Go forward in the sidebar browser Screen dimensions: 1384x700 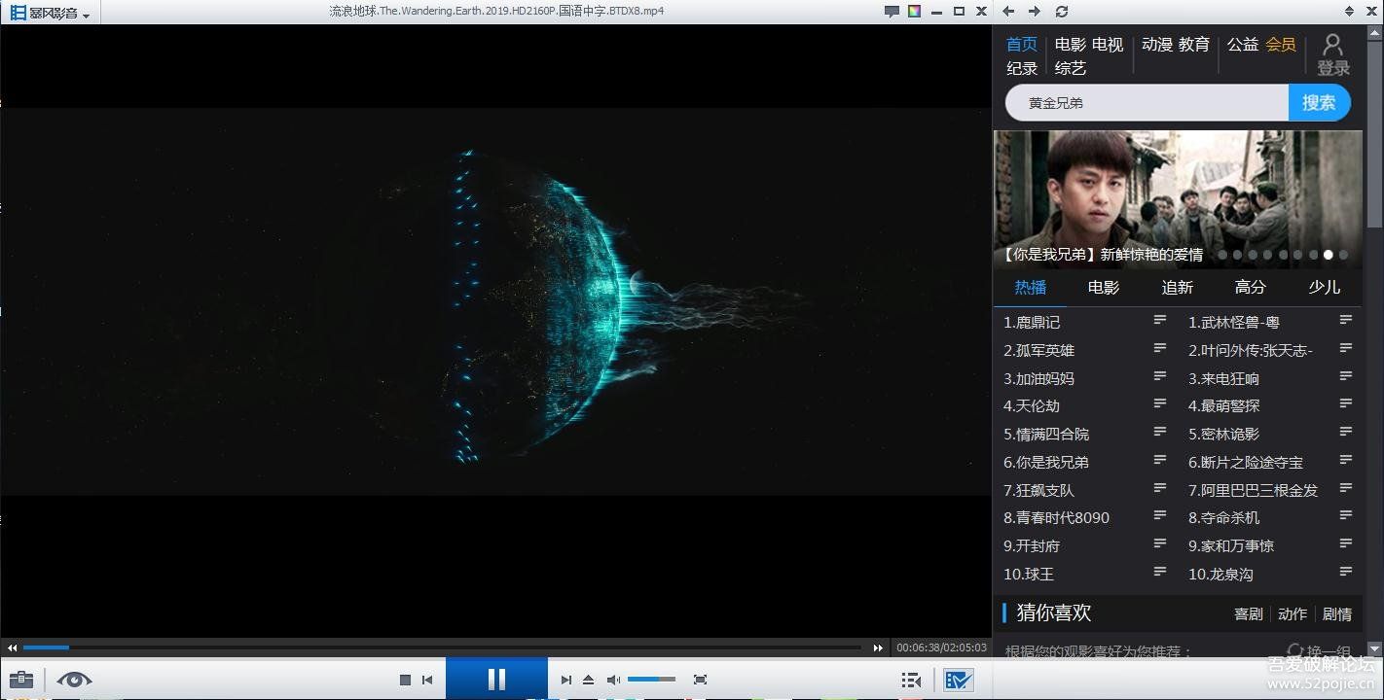click(1034, 12)
